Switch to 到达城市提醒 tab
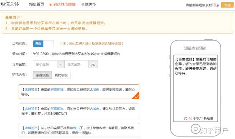This screenshot has height=139, width=235. point(64,4)
